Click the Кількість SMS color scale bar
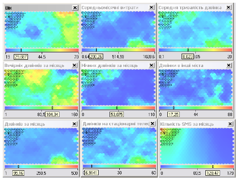 tap(197, 167)
